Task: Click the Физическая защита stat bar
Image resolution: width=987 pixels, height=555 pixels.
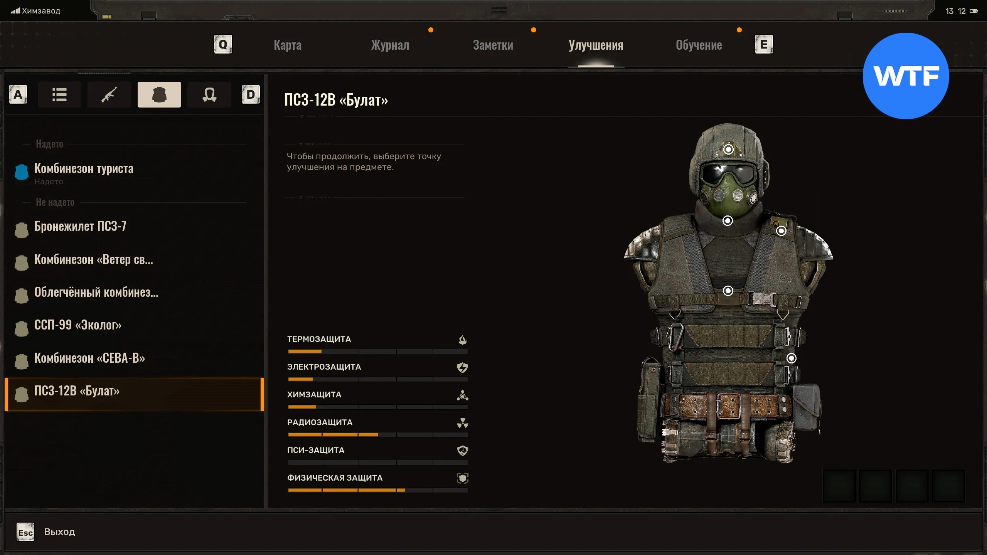Action: click(377, 490)
